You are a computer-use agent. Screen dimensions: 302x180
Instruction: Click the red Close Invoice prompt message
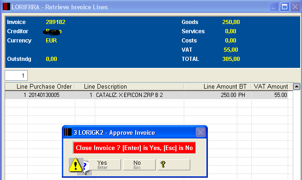[x=134, y=148]
